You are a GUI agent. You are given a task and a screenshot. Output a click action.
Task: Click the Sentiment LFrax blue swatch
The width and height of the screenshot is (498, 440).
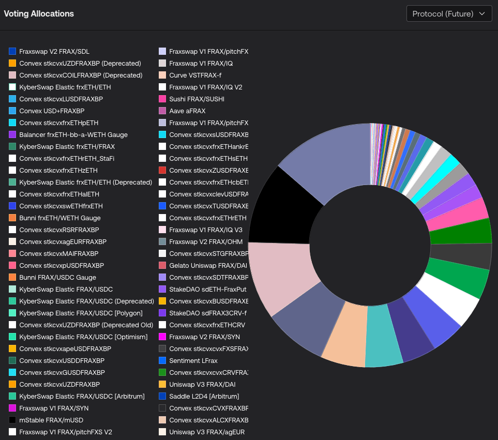point(162,360)
